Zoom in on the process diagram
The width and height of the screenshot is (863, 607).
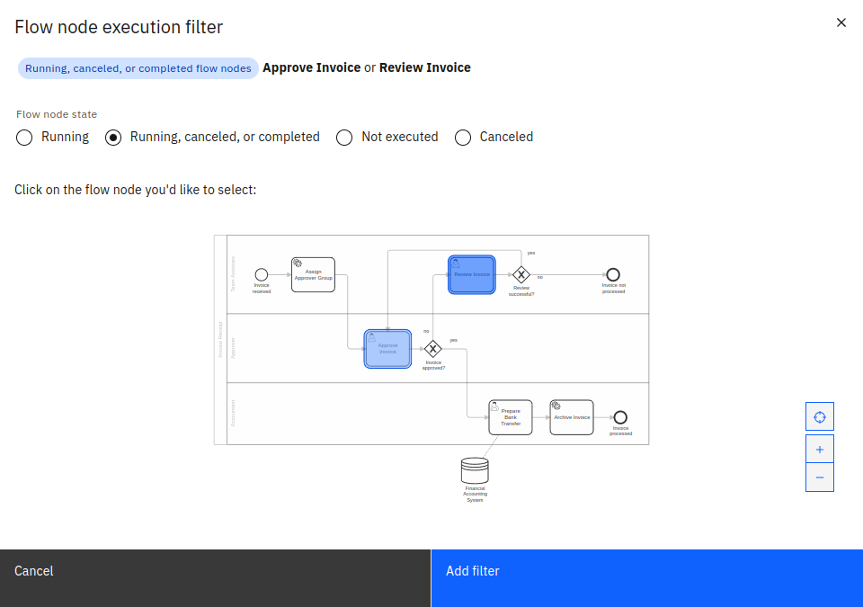pyautogui.click(x=819, y=448)
